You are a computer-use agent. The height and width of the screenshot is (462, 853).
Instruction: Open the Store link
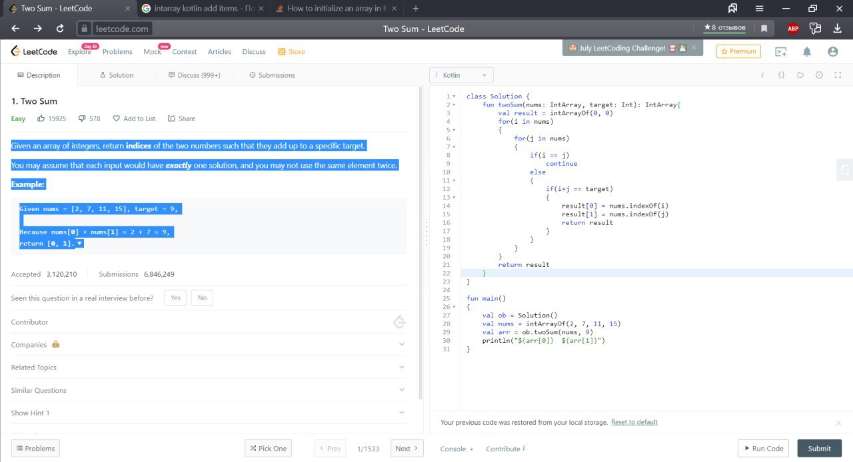[x=291, y=51]
